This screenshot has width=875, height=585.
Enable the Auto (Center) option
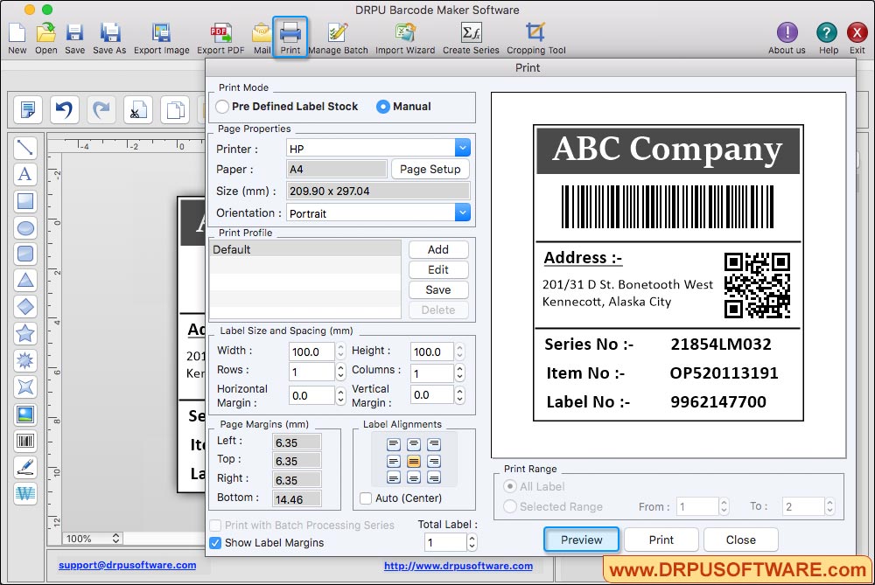366,498
